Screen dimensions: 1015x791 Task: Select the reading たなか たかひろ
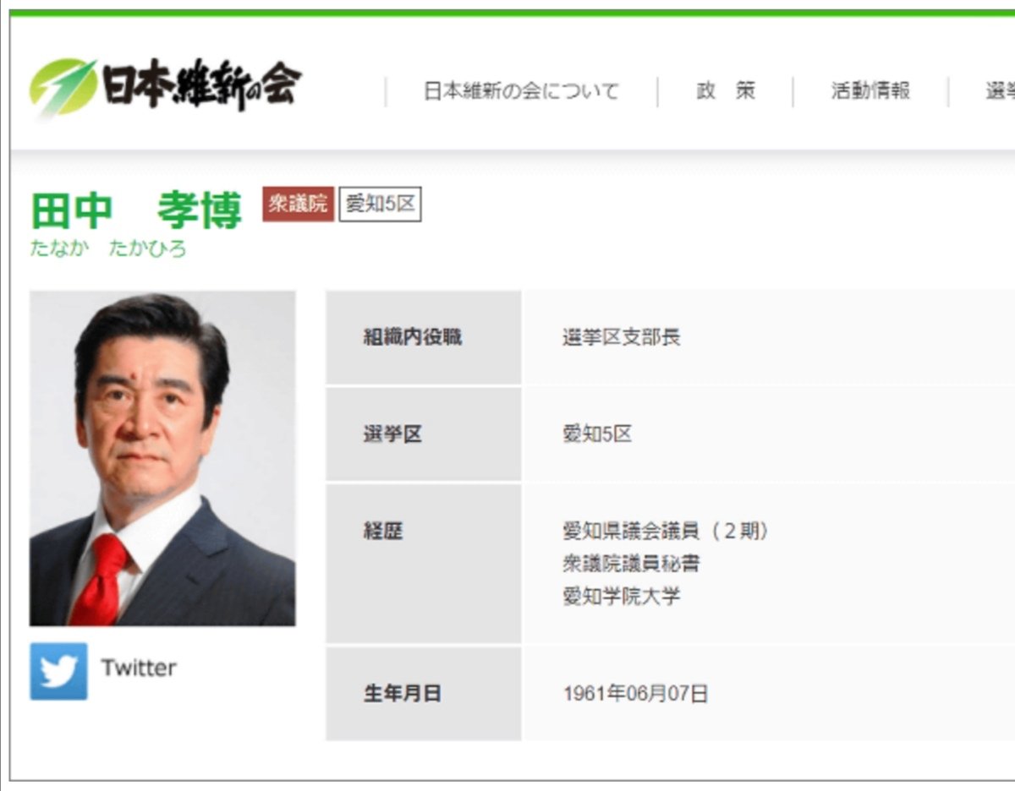pyautogui.click(x=108, y=249)
